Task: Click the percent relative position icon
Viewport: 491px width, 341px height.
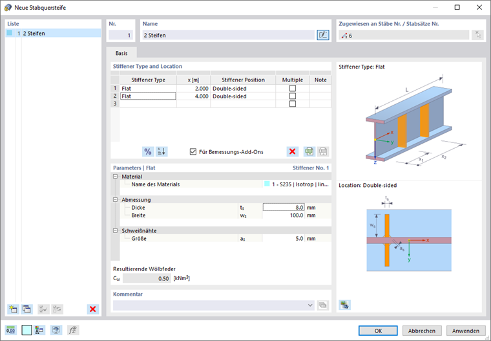Action: point(148,151)
